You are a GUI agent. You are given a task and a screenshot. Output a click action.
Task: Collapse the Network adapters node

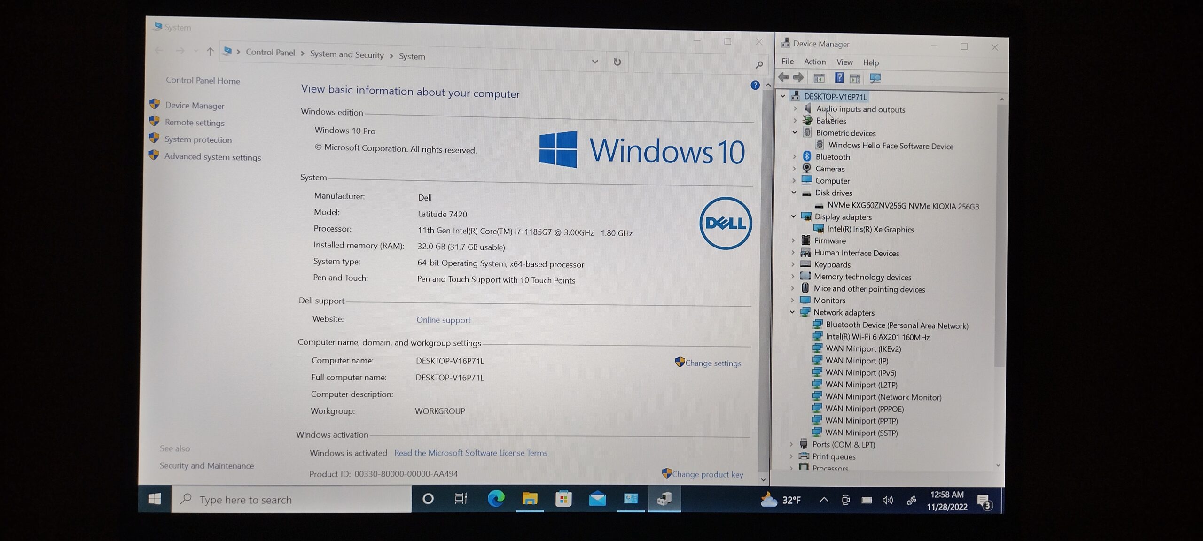pyautogui.click(x=792, y=312)
